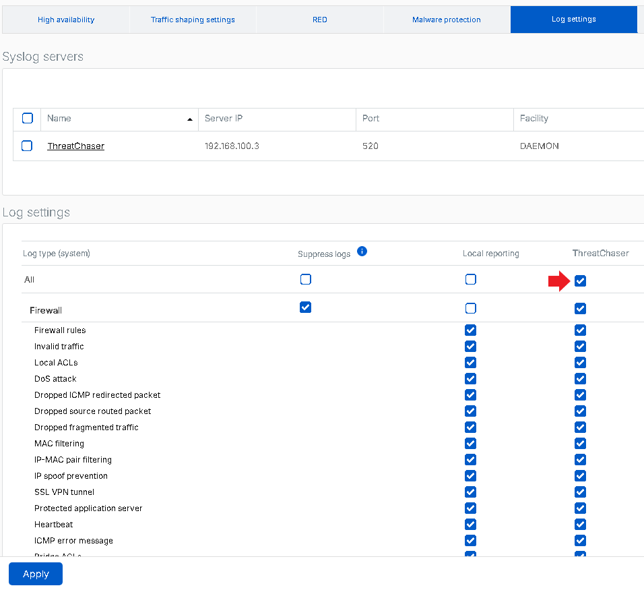
Task: Sort by the Name column arrow
Action: pos(189,119)
